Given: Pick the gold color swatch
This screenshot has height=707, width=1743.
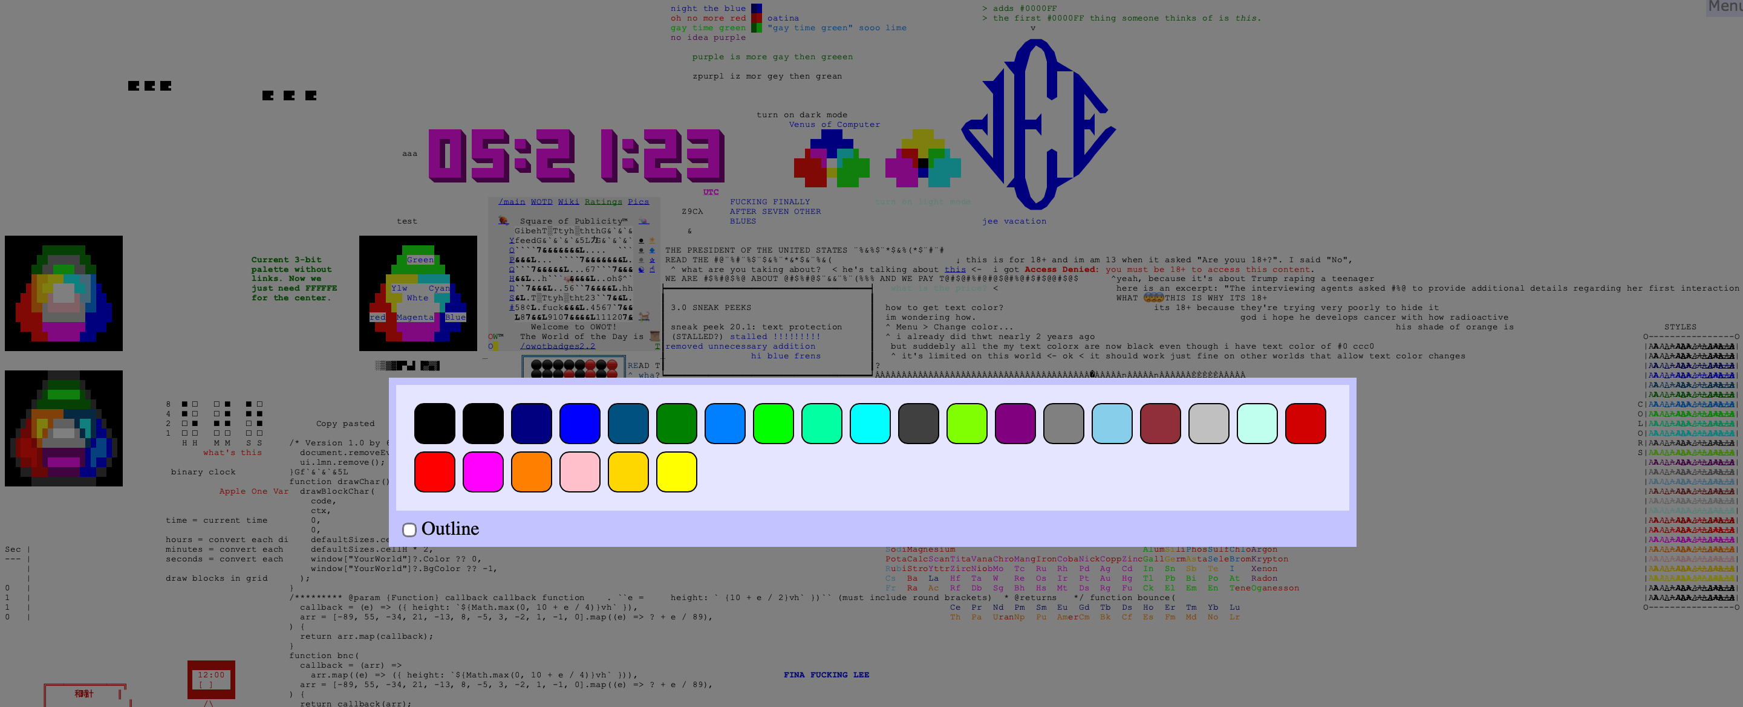Looking at the screenshot, I should [628, 472].
